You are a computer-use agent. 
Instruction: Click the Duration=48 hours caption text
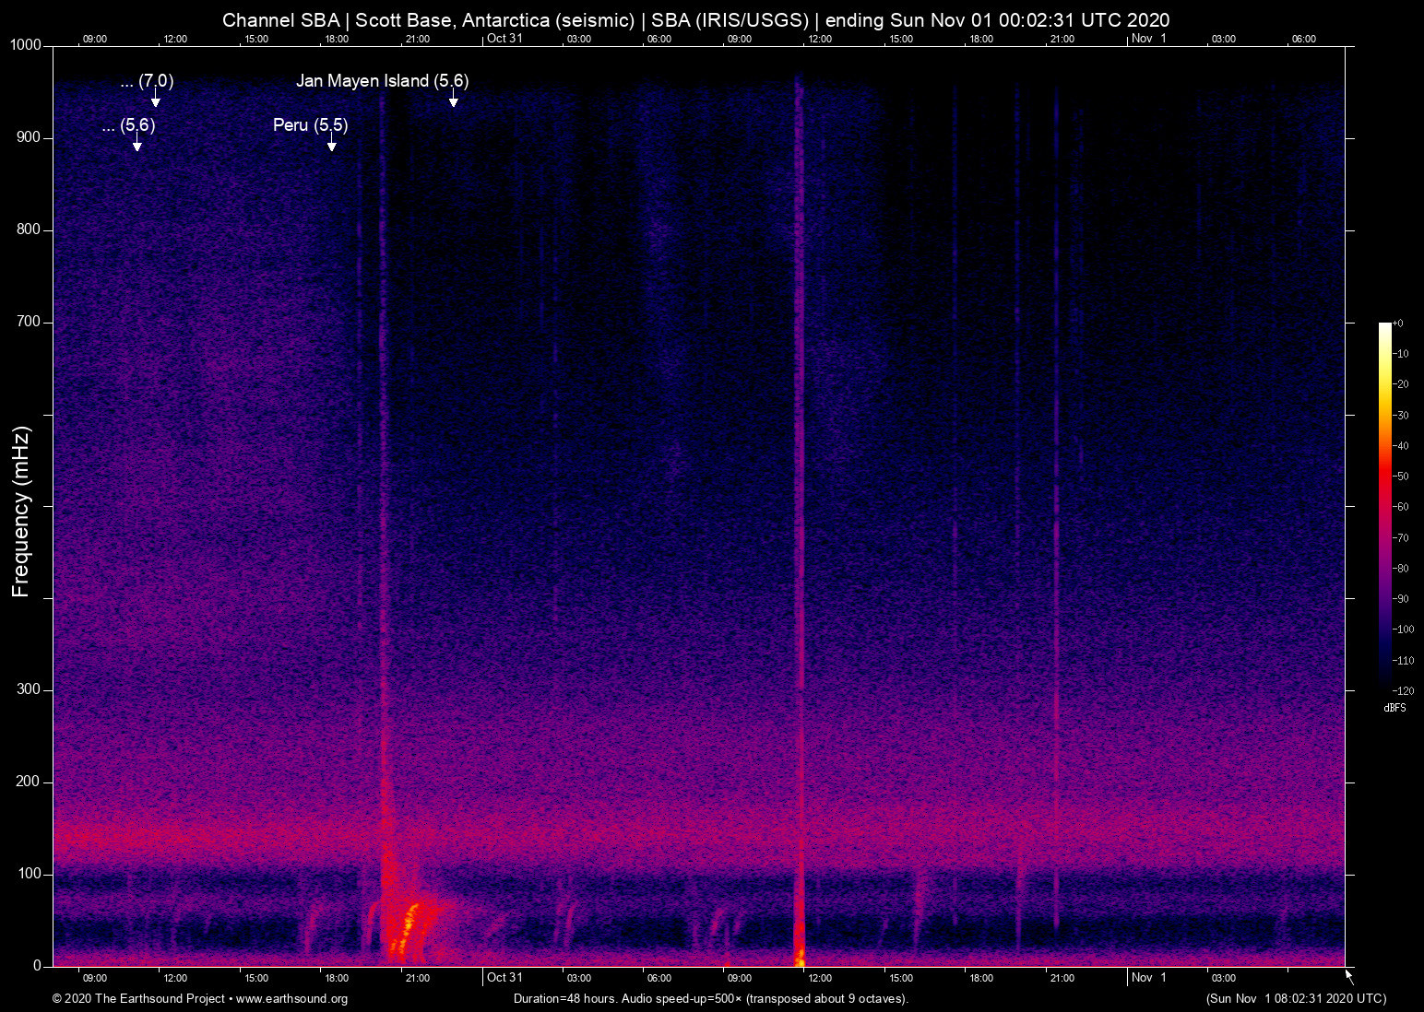point(710,999)
